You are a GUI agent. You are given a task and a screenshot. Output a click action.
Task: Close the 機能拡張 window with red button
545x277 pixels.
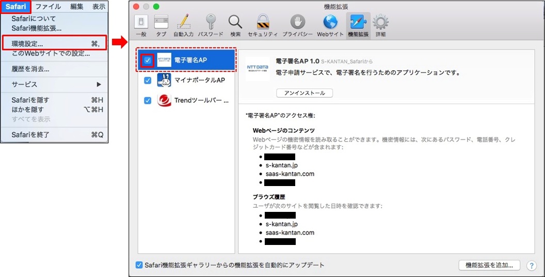pos(136,7)
